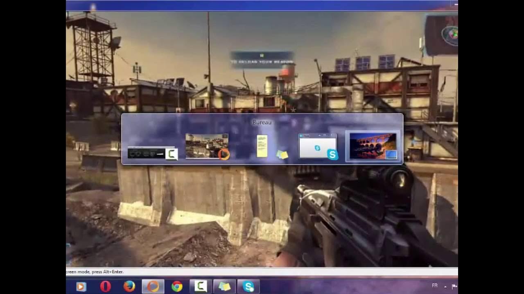
Task: Switch to the Camtasia window thumbnail
Action: pyautogui.click(x=153, y=153)
